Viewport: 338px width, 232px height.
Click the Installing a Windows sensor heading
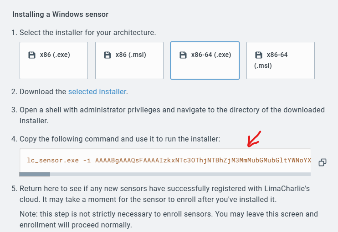[x=60, y=15]
